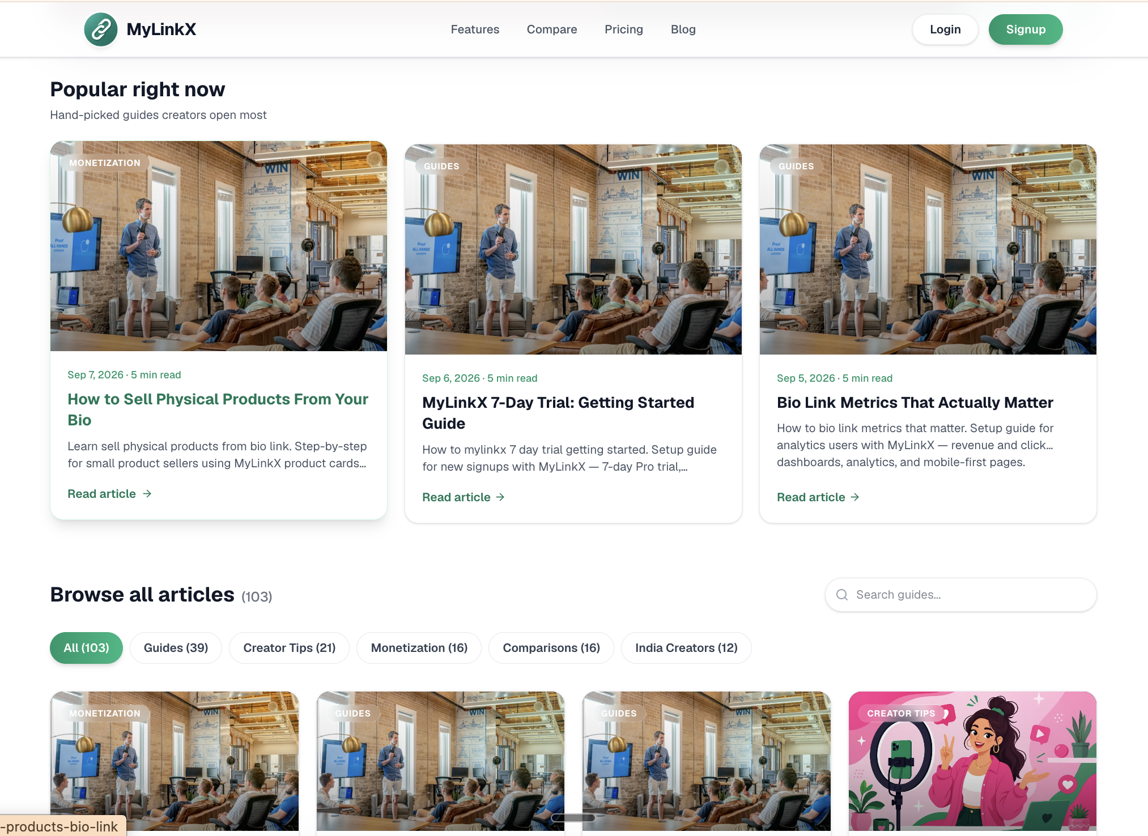1148x836 pixels.
Task: Click the '(103)' article count beside Browse all articles
Action: tap(257, 597)
